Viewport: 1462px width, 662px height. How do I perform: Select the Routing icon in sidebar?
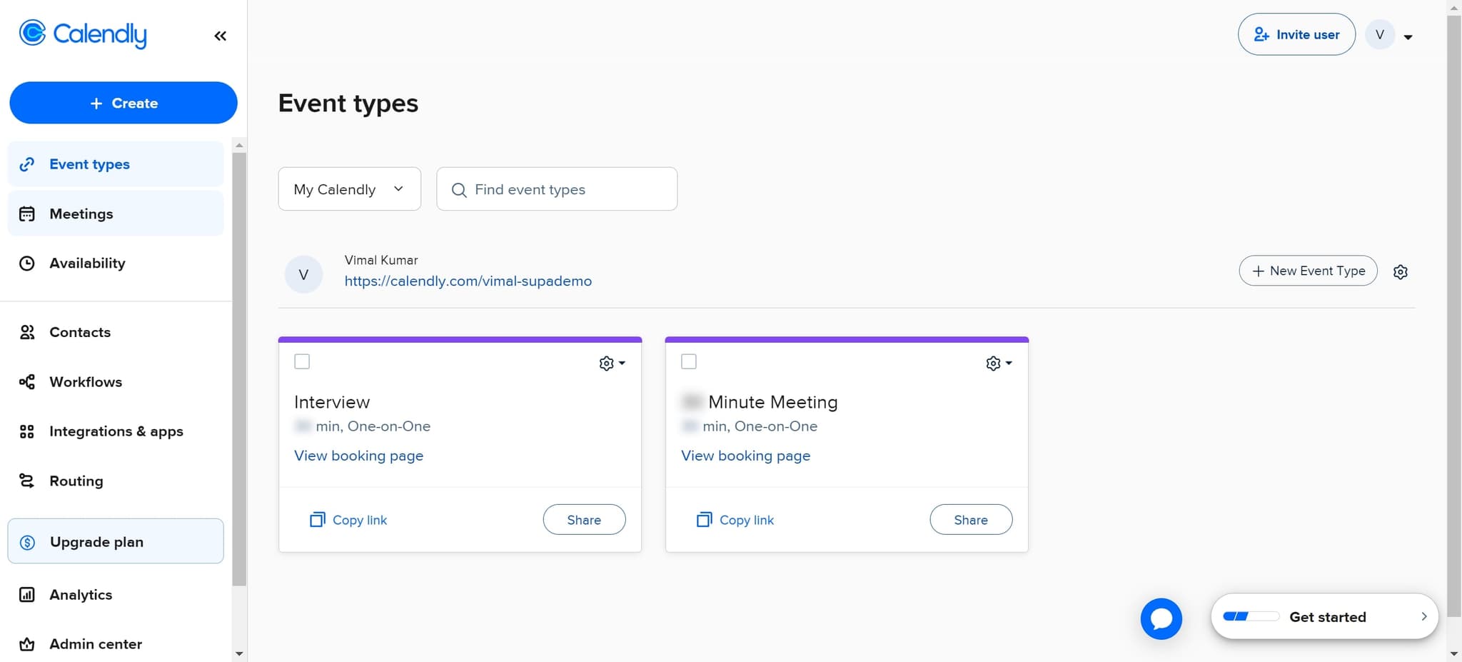26,481
